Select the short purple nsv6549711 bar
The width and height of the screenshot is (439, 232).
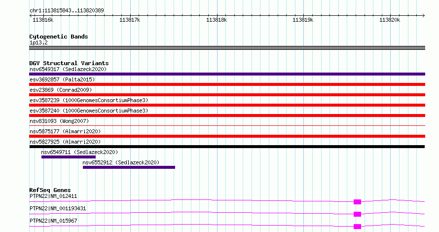[x=69, y=157]
